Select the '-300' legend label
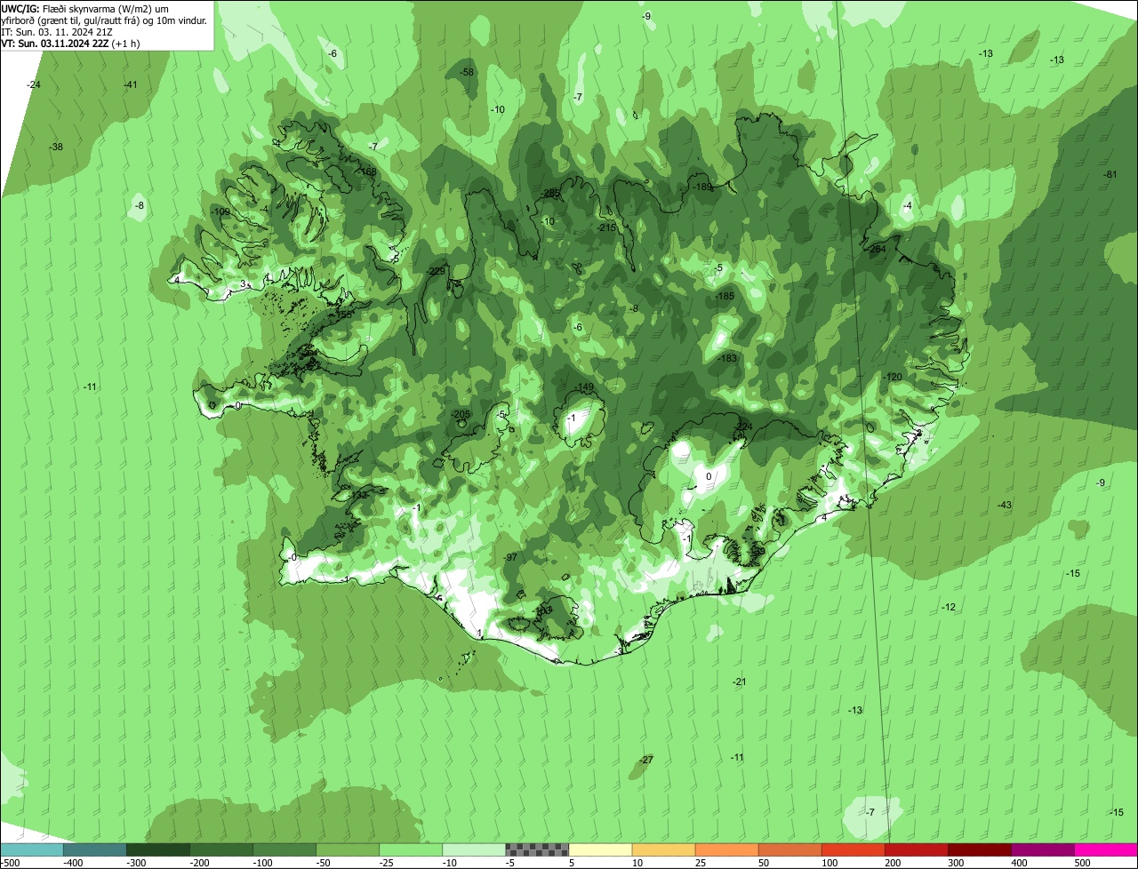This screenshot has width=1138, height=869. click(x=137, y=863)
